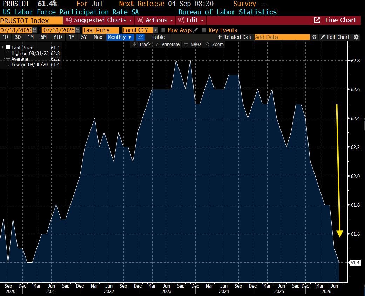This screenshot has height=296, width=365.
Task: Click the 2023 x-axis year label
Action: 167,291
